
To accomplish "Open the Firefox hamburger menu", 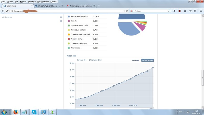I will [201, 11].
